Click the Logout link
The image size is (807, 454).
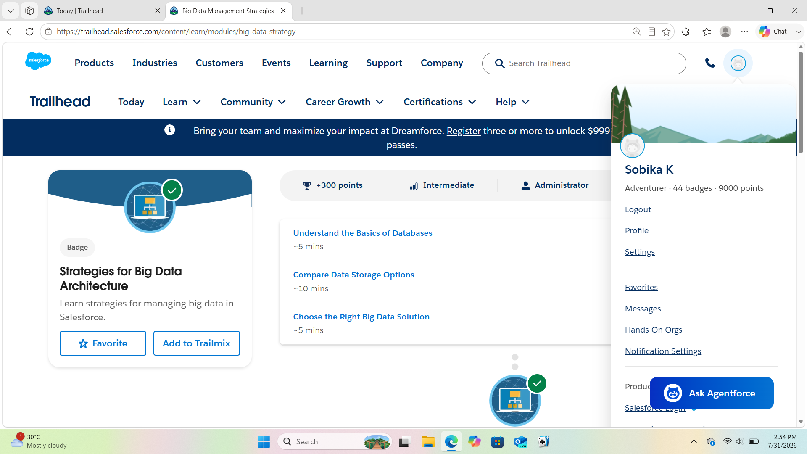tap(638, 209)
